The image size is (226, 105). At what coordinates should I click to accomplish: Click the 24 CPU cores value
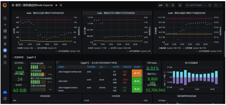tap(20, 79)
